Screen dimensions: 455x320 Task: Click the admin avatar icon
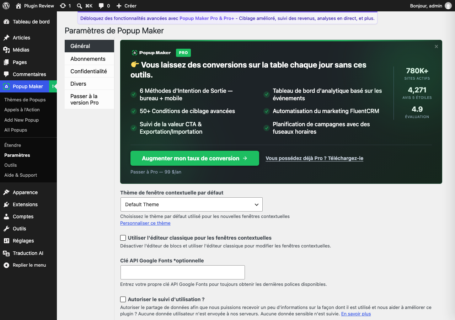pos(448,6)
